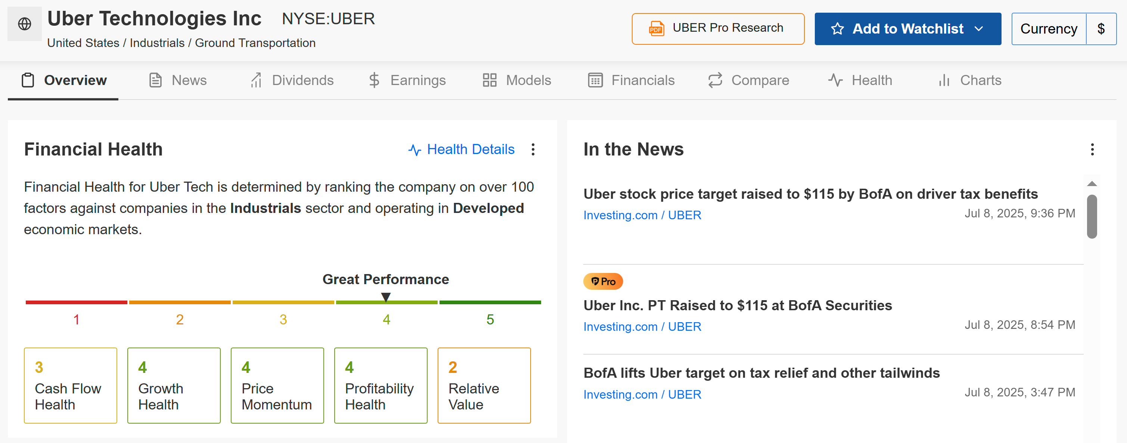Go to the Health tab
This screenshot has width=1127, height=443.
860,81
